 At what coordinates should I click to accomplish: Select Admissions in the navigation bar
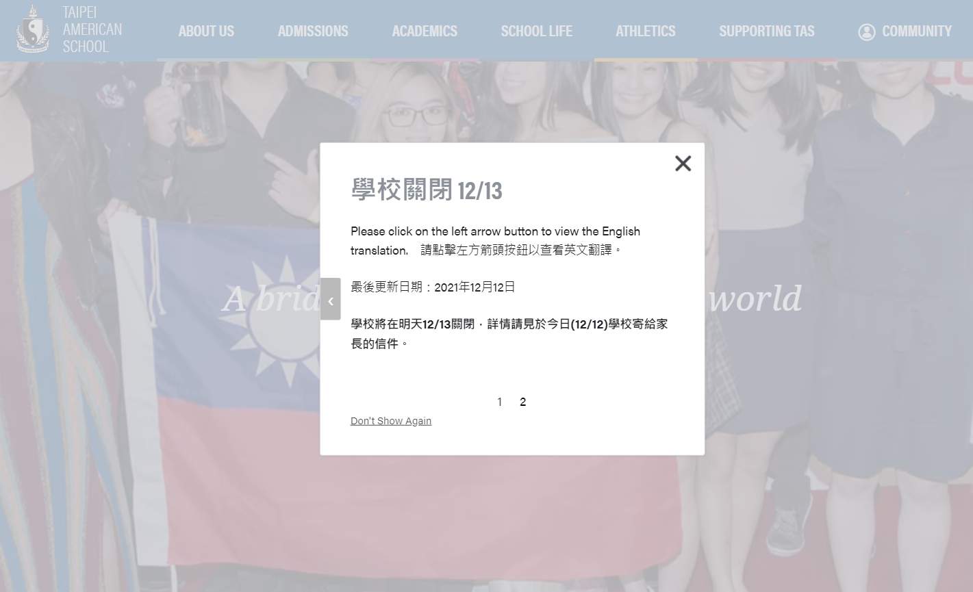pos(312,31)
